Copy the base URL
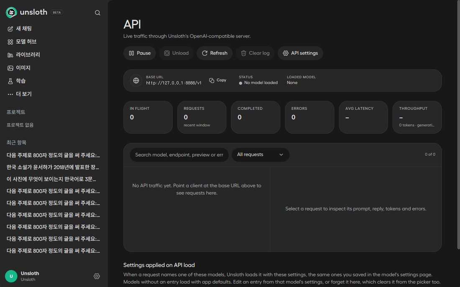The height and width of the screenshot is (287, 460). coord(218,80)
